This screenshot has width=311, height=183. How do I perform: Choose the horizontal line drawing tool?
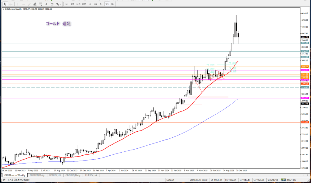[x=24, y=4]
